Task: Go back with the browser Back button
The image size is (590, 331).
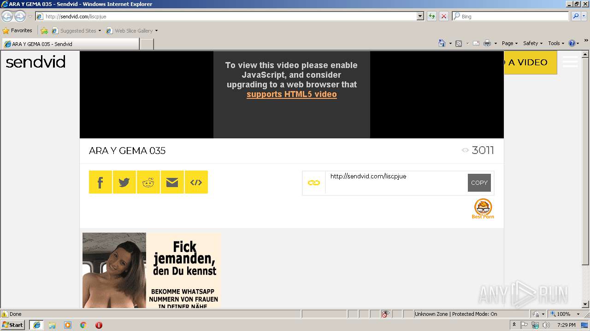Action: pyautogui.click(x=7, y=17)
